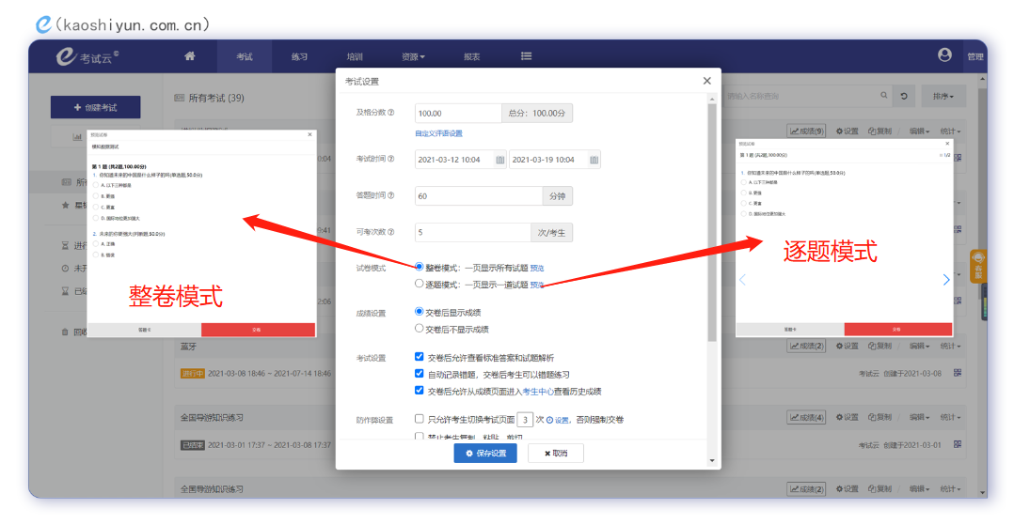The width and height of the screenshot is (1030, 525).
Task: Close the 考试设置 dialog
Action: coord(706,82)
